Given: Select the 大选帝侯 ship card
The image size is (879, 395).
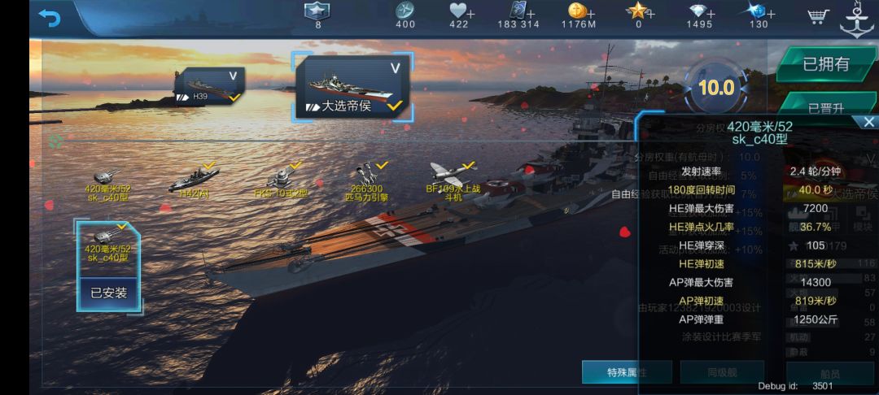Looking at the screenshot, I should [x=352, y=86].
